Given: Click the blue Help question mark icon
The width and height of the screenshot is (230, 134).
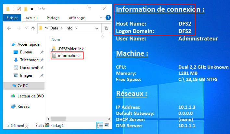Looking at the screenshot, I should [x=108, y=18].
